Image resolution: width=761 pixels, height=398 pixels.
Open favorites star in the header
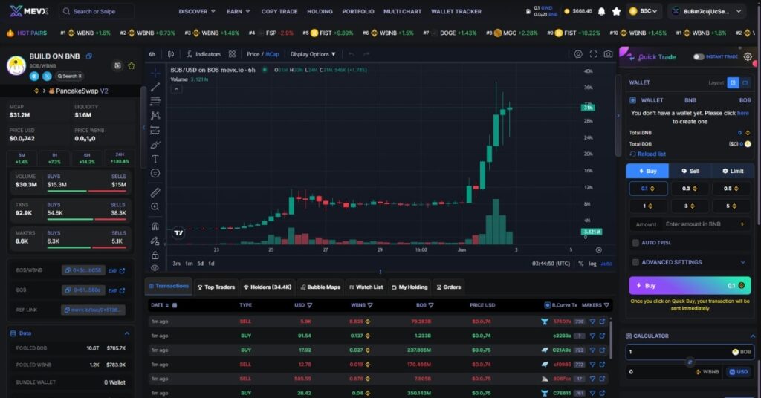click(616, 11)
